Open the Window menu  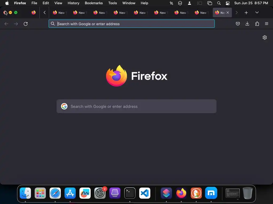tap(129, 3)
